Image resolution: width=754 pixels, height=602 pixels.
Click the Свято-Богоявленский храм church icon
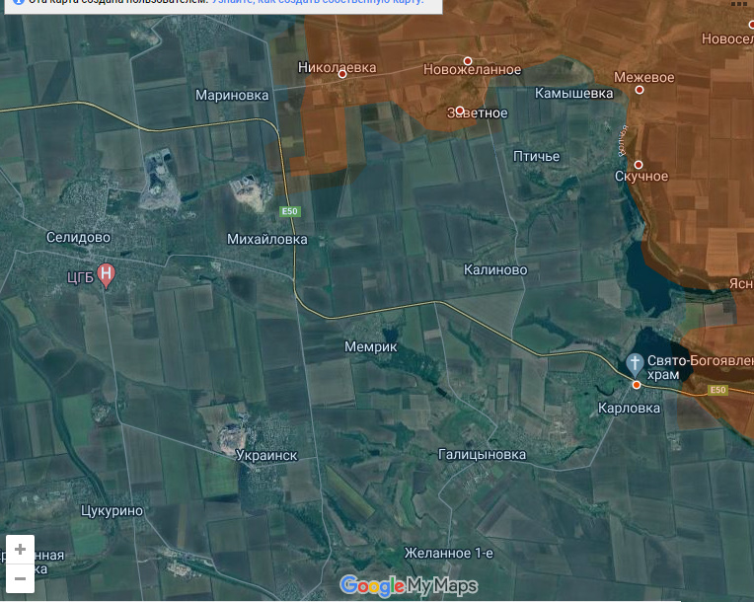click(636, 363)
